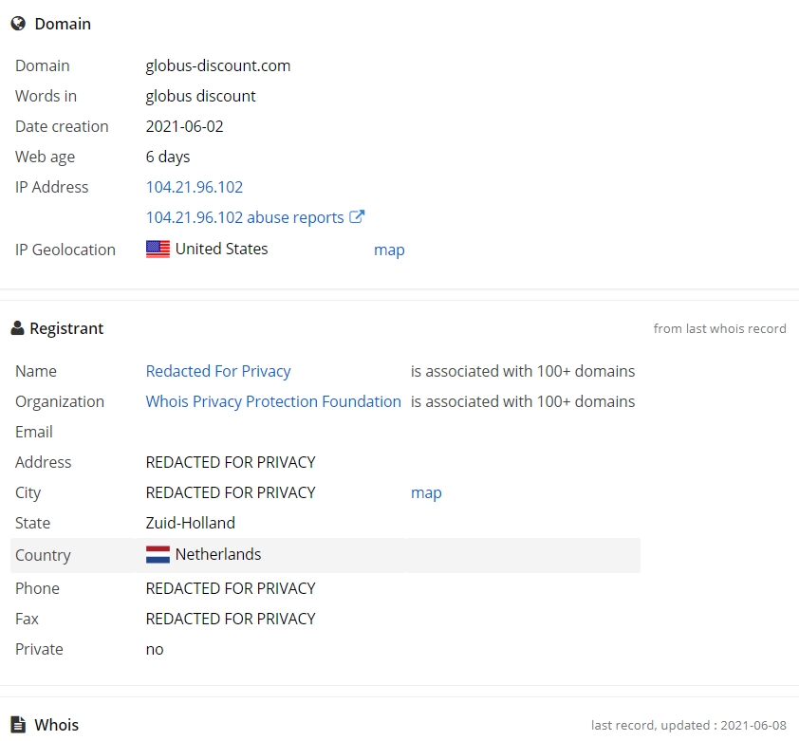
Task: Open the Redacted For Privacy name link
Action: click(x=218, y=371)
